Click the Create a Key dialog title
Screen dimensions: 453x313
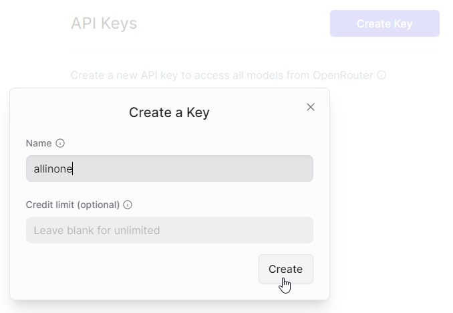pos(169,112)
